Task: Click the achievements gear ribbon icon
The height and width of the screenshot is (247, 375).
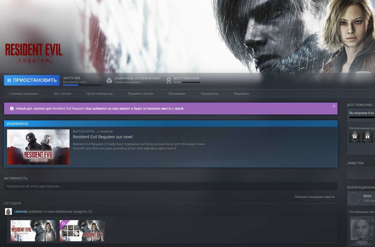Action: pyautogui.click(x=169, y=80)
